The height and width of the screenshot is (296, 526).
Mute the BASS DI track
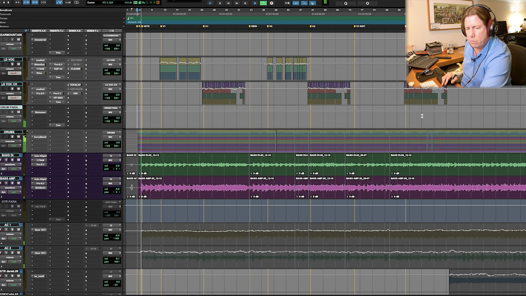click(x=19, y=160)
